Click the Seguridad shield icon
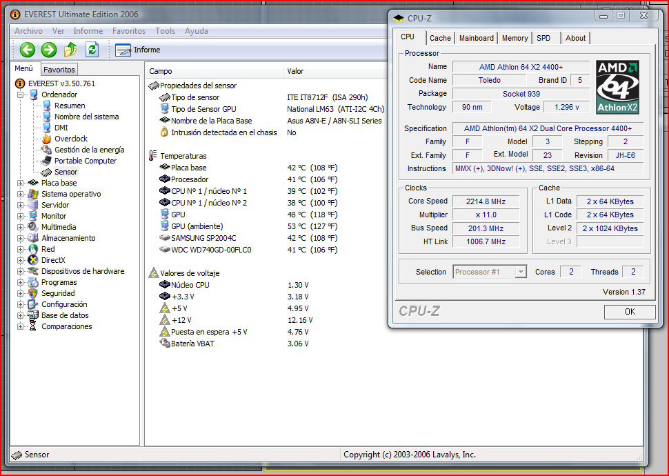Viewport: 669px width, 476px height. 33,293
